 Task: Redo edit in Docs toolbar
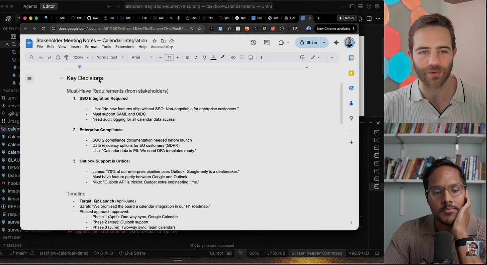pos(49,57)
